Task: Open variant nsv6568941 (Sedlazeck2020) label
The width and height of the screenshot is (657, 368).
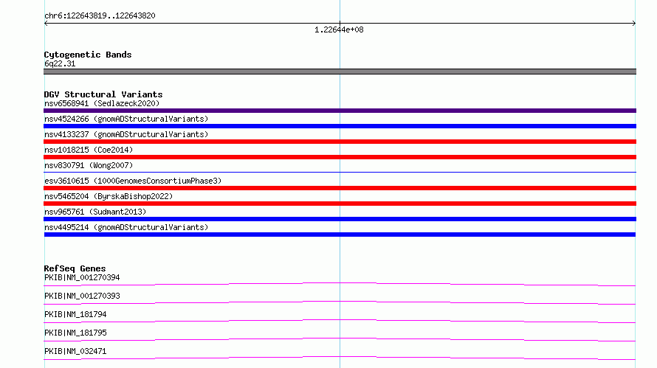Action: [102, 103]
